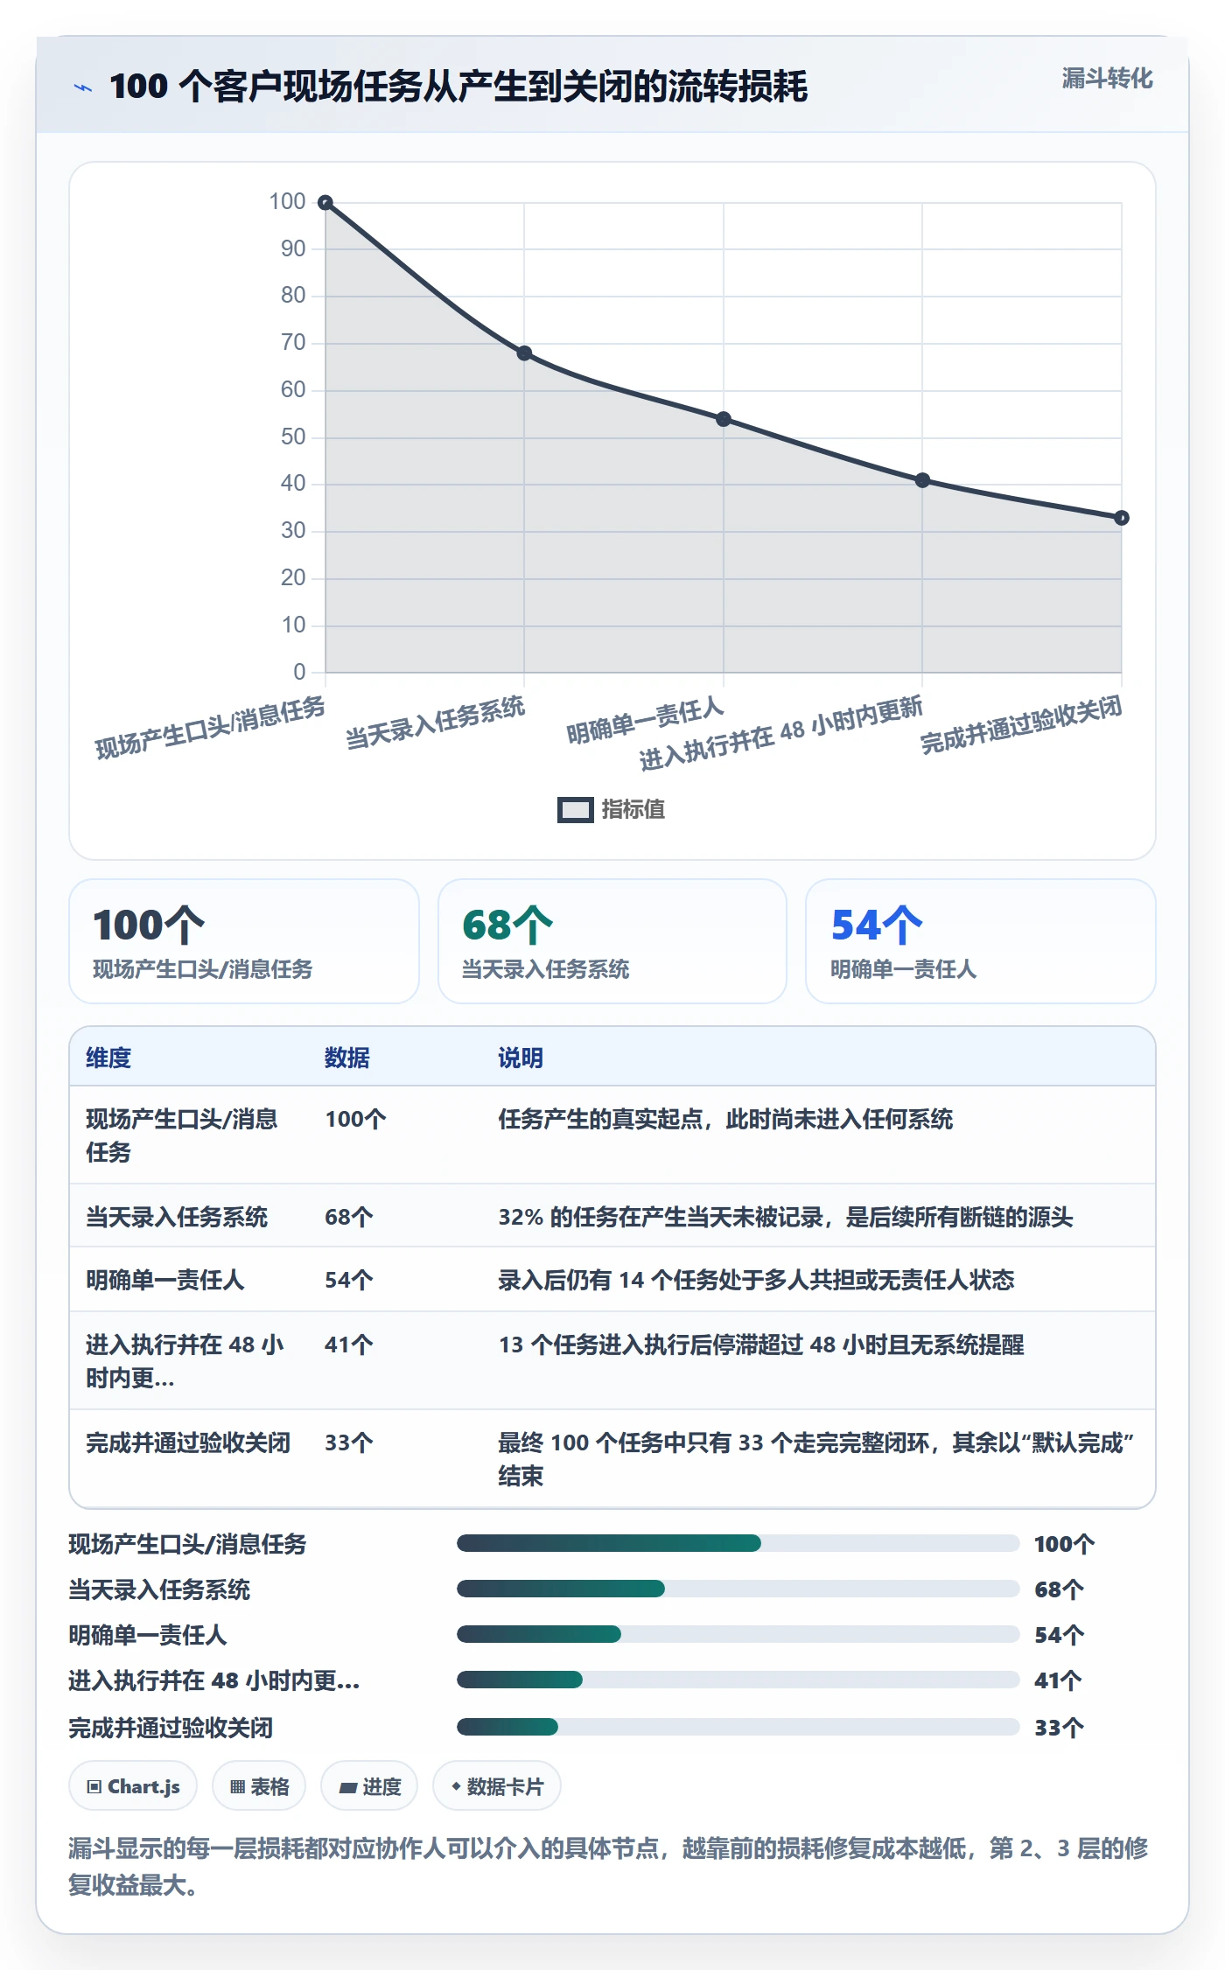Click the bar icon in the 进度 chip
The height and width of the screenshot is (1970, 1225).
click(x=348, y=1788)
